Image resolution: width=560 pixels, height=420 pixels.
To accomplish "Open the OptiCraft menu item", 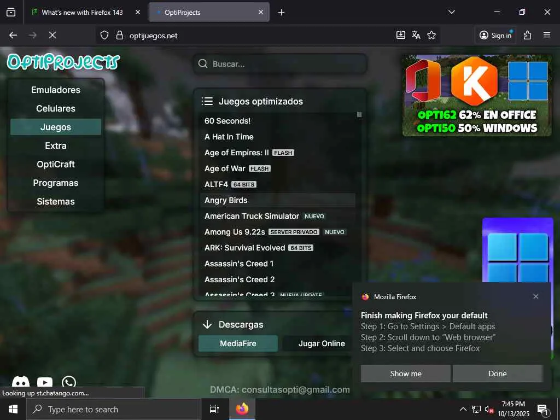I will pos(56,164).
